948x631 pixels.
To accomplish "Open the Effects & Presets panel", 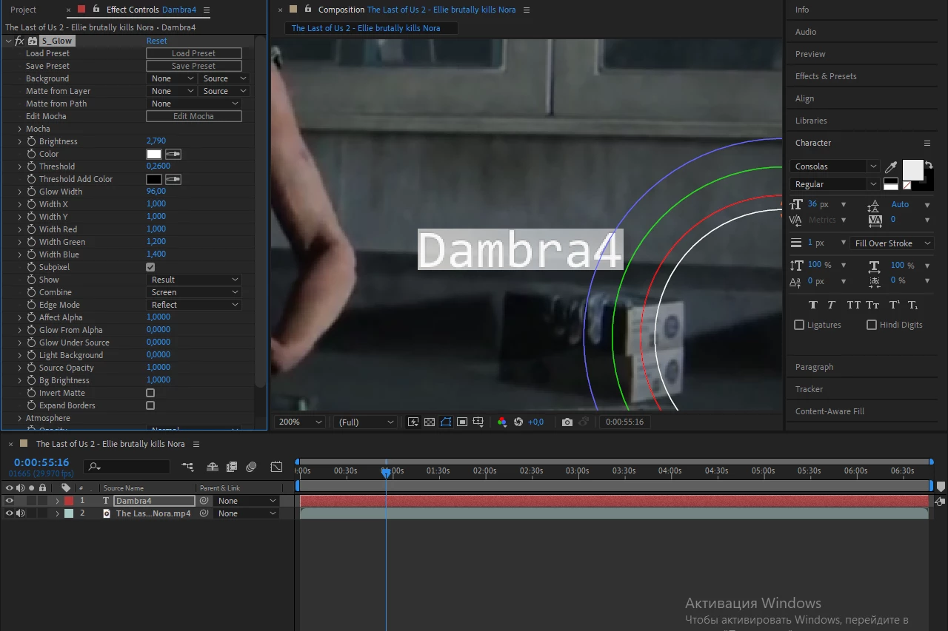I will pos(826,76).
